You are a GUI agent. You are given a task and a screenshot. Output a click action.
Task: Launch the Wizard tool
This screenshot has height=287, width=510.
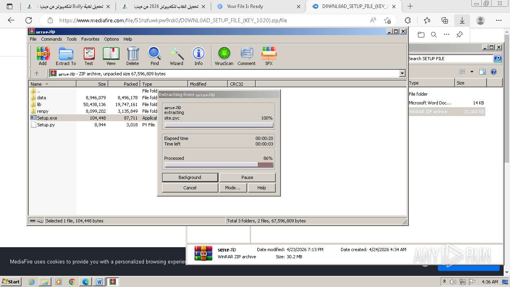177,56
